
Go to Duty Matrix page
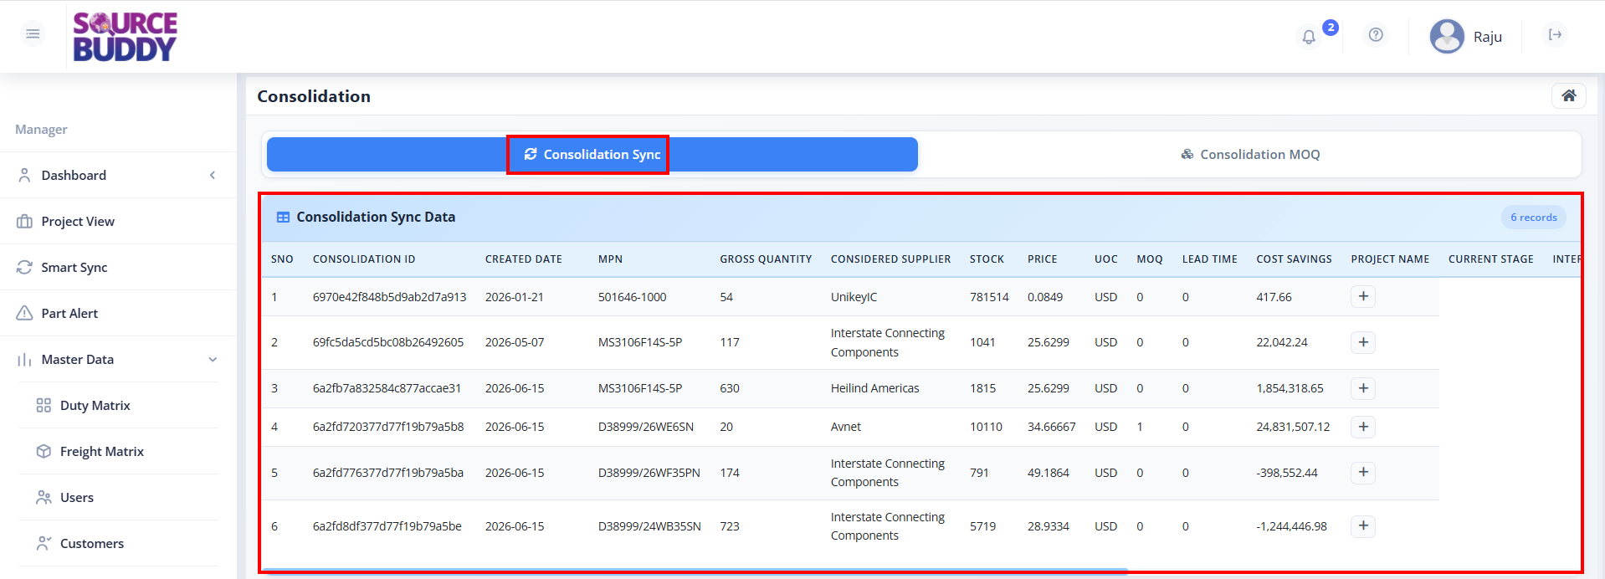pos(119,405)
